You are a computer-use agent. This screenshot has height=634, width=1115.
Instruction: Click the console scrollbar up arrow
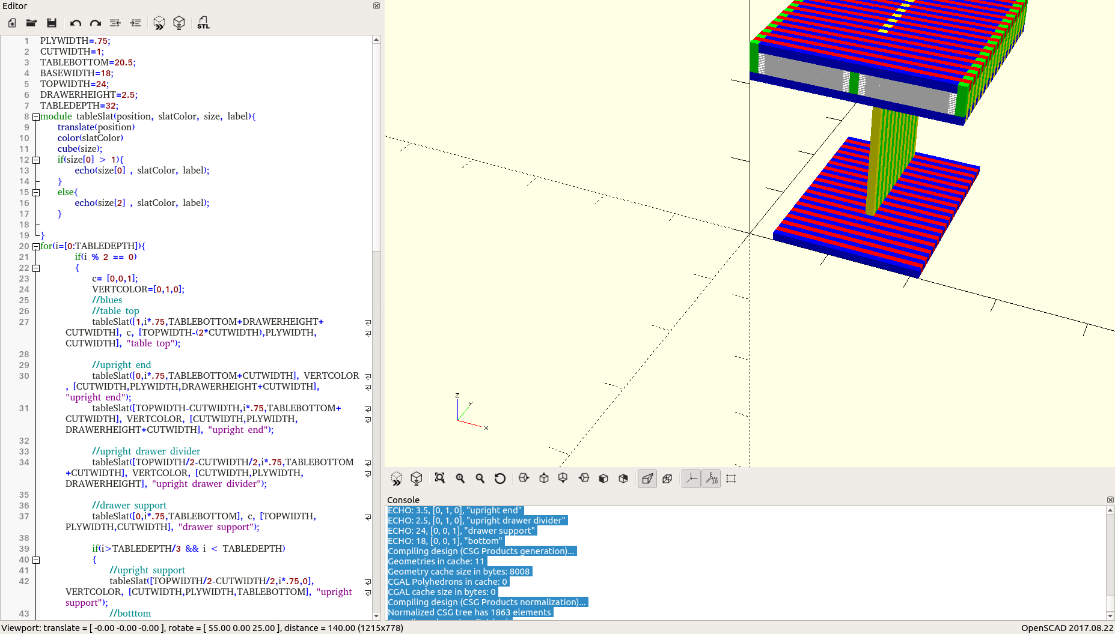pos(1110,510)
